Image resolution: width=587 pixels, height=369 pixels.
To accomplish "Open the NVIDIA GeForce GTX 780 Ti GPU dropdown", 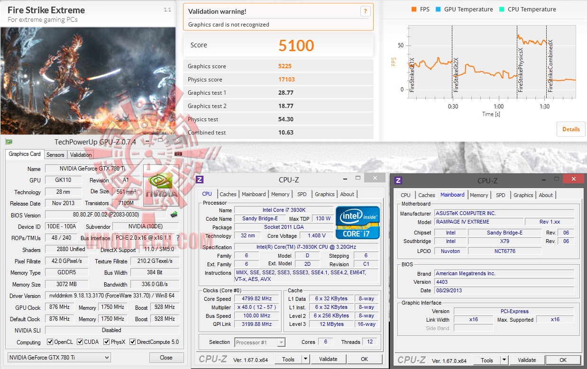I will (x=59, y=358).
